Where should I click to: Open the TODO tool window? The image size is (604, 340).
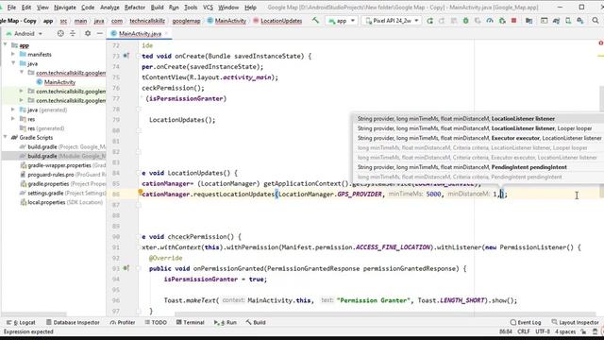point(156,322)
